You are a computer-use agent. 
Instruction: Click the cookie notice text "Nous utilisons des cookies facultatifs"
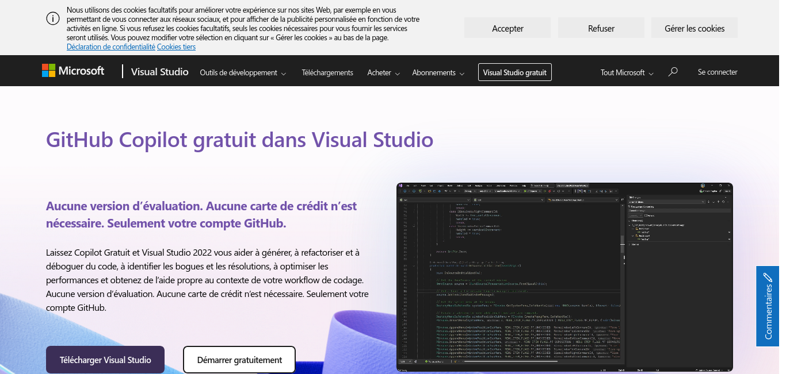click(x=243, y=24)
